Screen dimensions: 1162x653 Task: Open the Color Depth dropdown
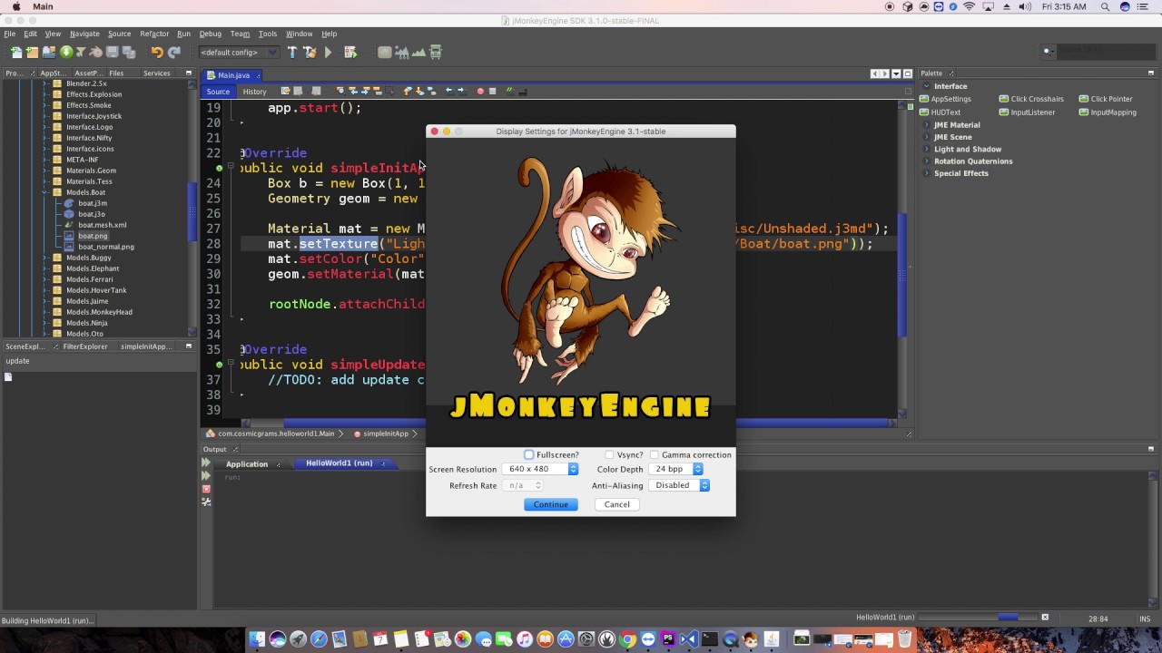click(x=676, y=469)
